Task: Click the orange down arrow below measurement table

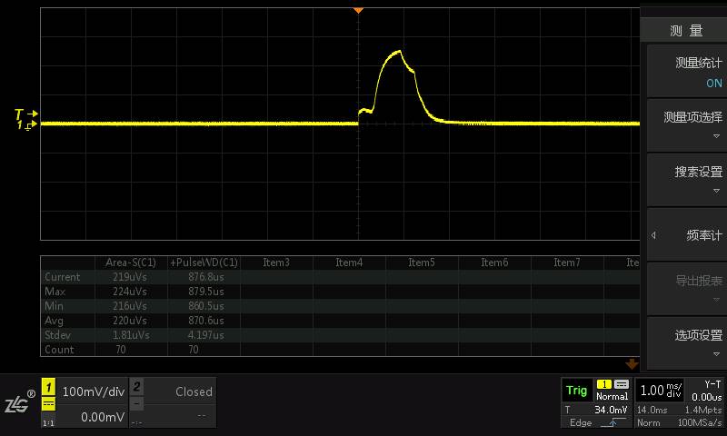Action: tap(632, 363)
